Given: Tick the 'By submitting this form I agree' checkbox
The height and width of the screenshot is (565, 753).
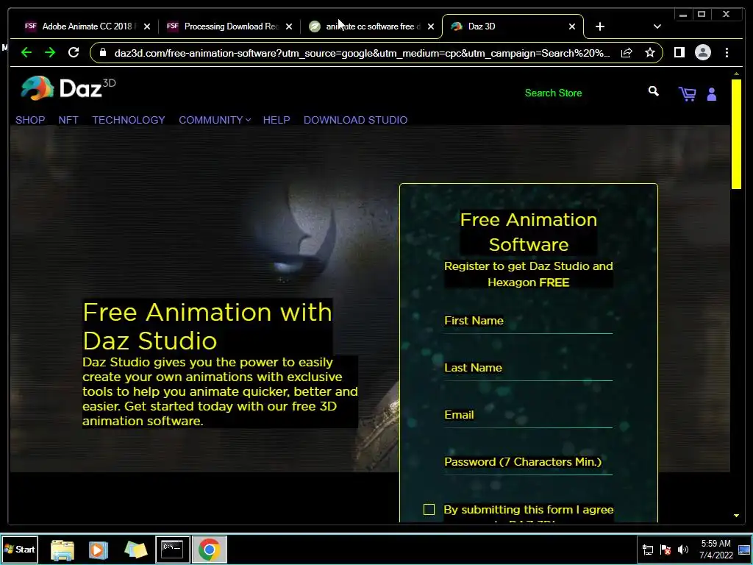Looking at the screenshot, I should click(x=429, y=509).
